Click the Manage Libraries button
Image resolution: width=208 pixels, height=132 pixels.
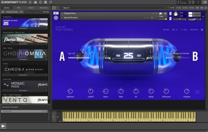click(x=12, y=12)
